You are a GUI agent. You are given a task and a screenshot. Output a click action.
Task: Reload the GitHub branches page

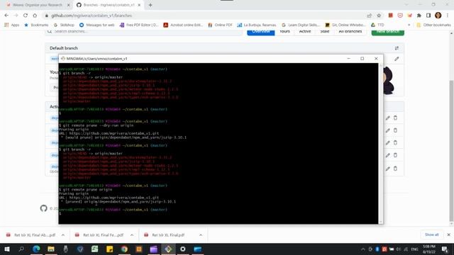(x=26, y=16)
